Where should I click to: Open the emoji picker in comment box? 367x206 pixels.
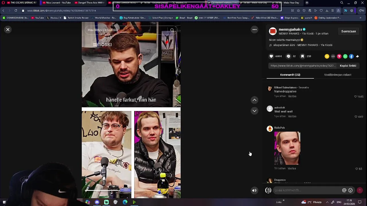pos(350,190)
